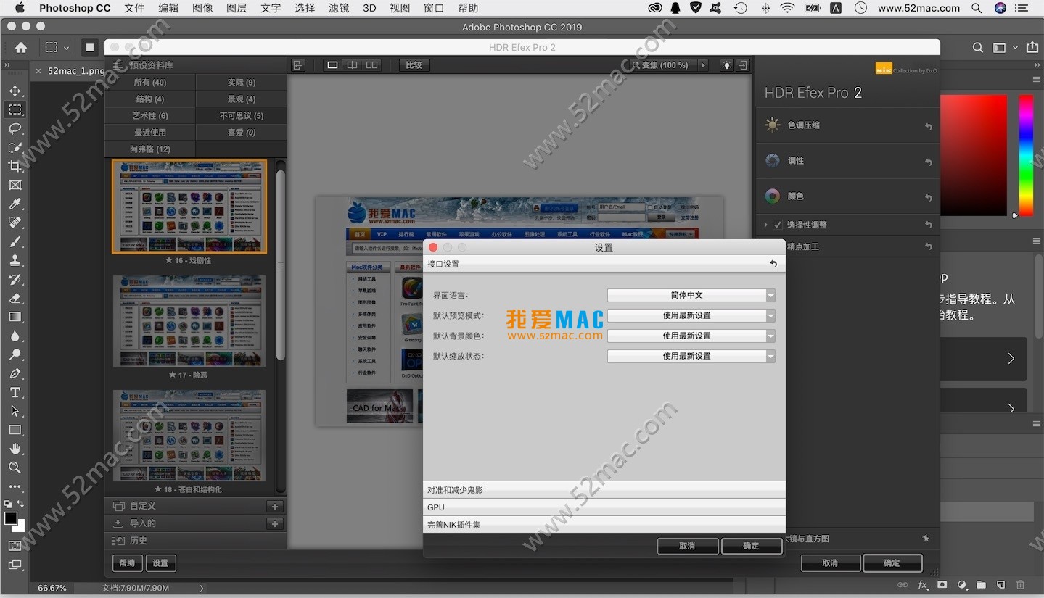Uncheck the 选择性调整 checkbox
The height and width of the screenshot is (598, 1044).
coord(777,225)
